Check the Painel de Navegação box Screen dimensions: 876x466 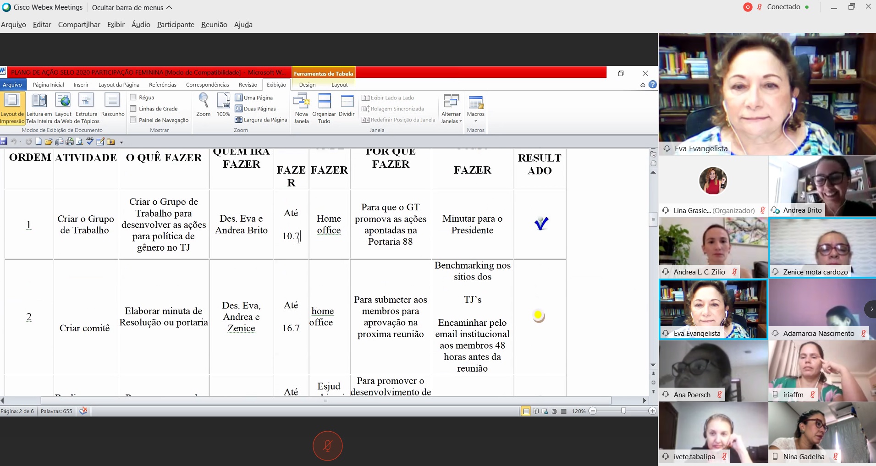coord(133,120)
